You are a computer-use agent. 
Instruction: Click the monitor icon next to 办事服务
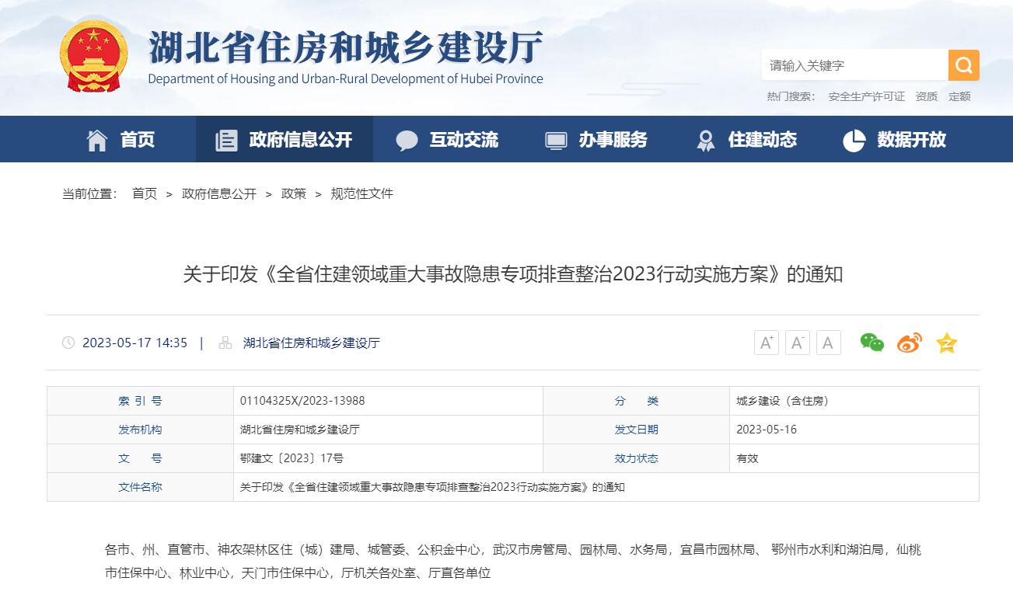tap(555, 139)
